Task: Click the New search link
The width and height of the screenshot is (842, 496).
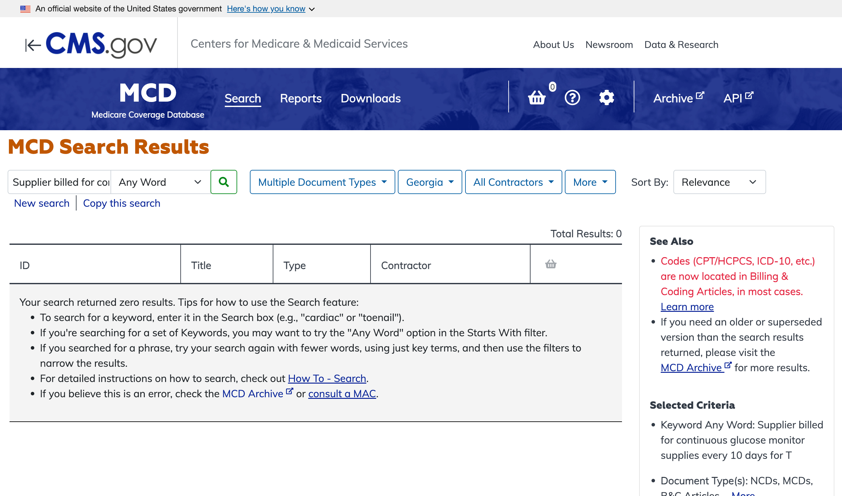Action: pyautogui.click(x=42, y=203)
